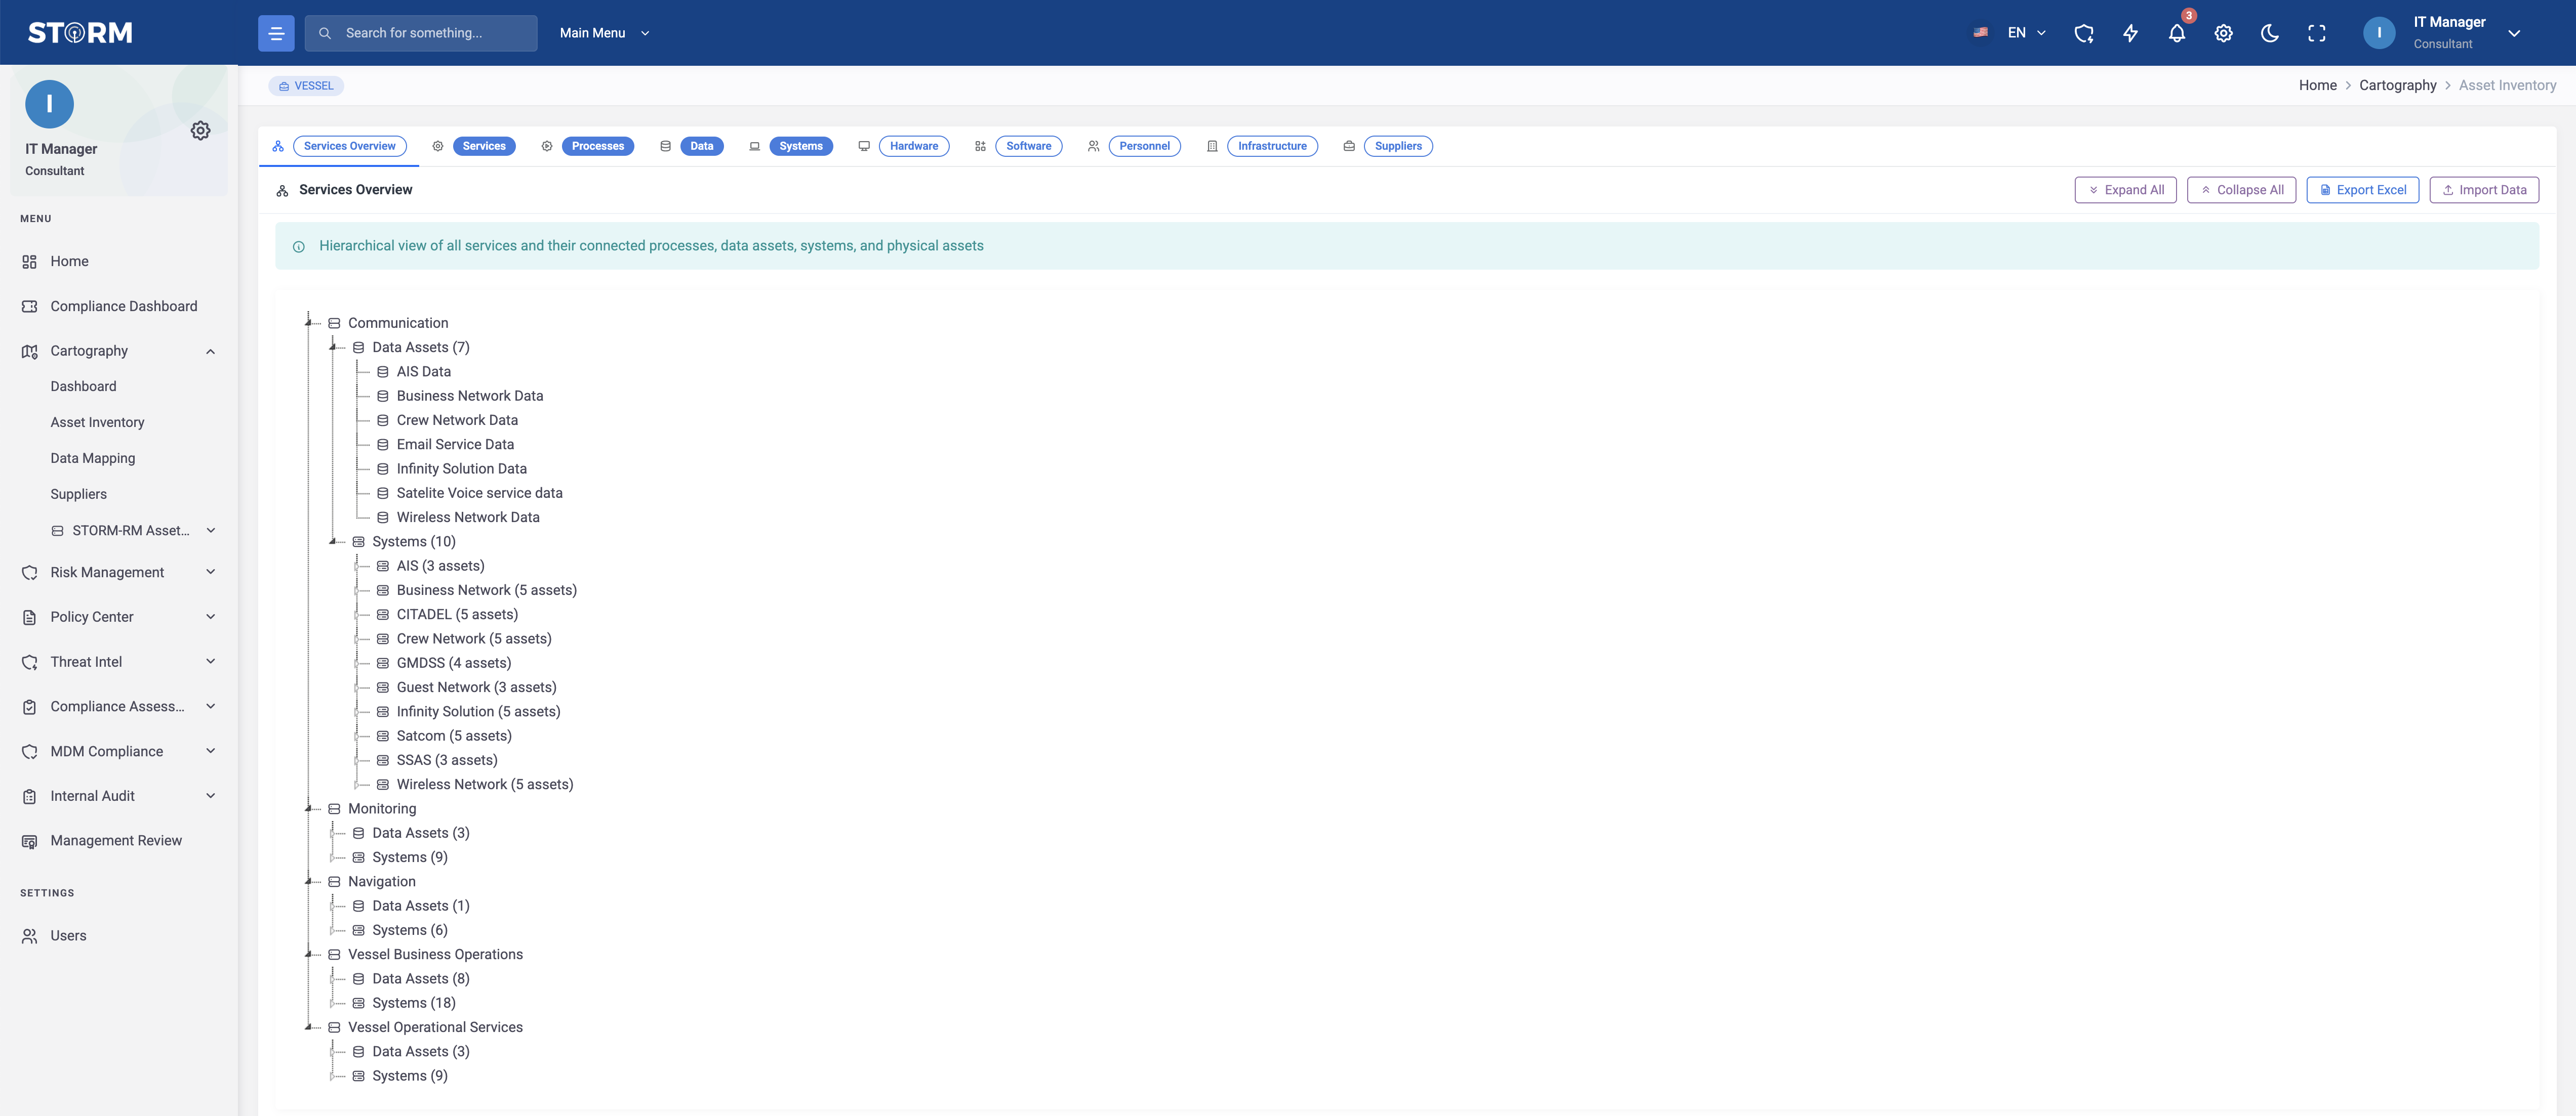Image resolution: width=2576 pixels, height=1116 pixels.
Task: Click the US flag language icon
Action: point(1980,33)
